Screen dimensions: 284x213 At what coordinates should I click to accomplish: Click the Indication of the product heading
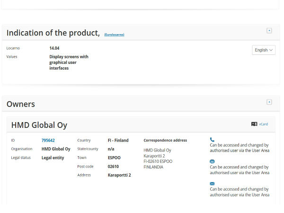[x=53, y=33]
